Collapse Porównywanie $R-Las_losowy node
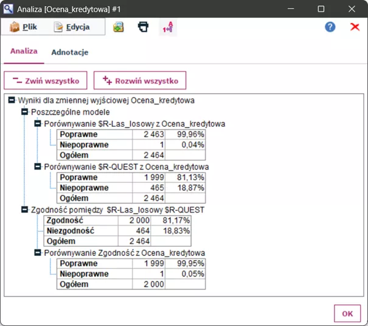This screenshot has width=368, height=326. (38, 123)
